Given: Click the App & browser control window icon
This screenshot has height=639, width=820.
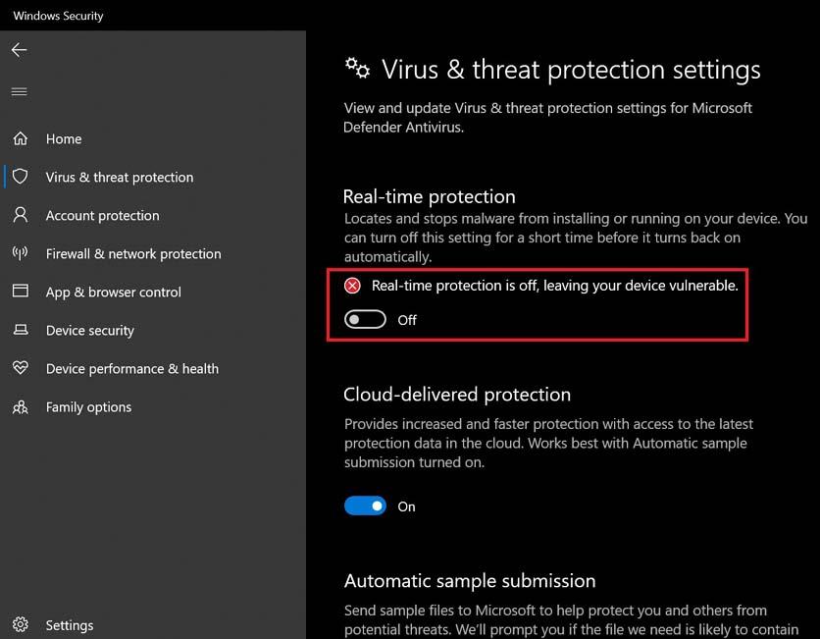Looking at the screenshot, I should click(21, 293).
